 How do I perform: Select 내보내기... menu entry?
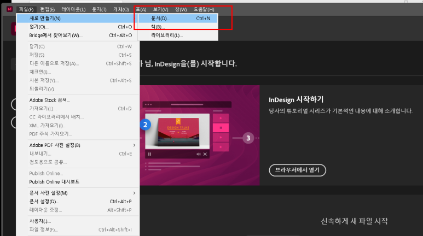tap(78, 154)
